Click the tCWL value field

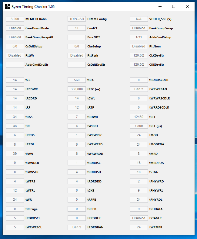77,98
